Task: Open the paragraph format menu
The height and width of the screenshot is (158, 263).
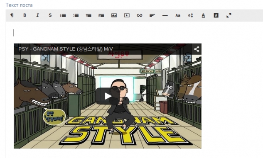Action: tap(12, 15)
